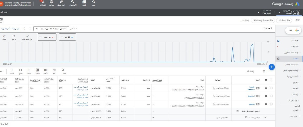Image resolution: width=303 pixels, height=127 pixels.
Task: Click the blue round plus button
Action: (x=272, y=67)
